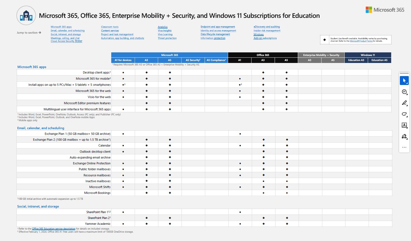Open the 'Cloud Access Security Broker' link
Viewport: 411px width, 241px height.
[x=66, y=41]
